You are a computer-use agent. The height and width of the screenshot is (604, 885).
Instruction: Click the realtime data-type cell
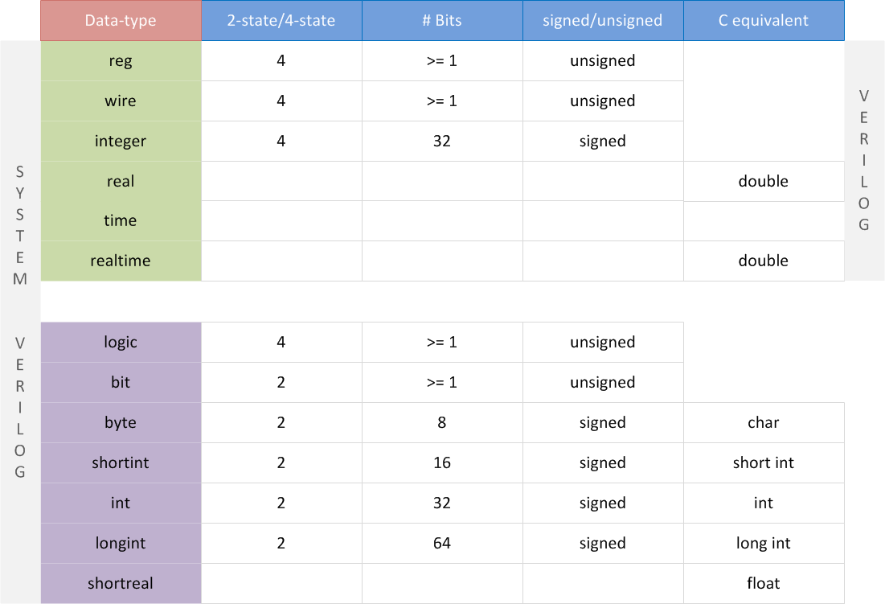[x=121, y=261]
